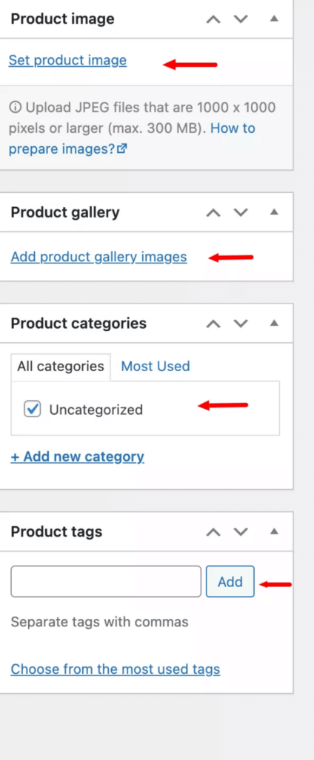
Task: Collapse the Product categories panel
Action: [274, 324]
